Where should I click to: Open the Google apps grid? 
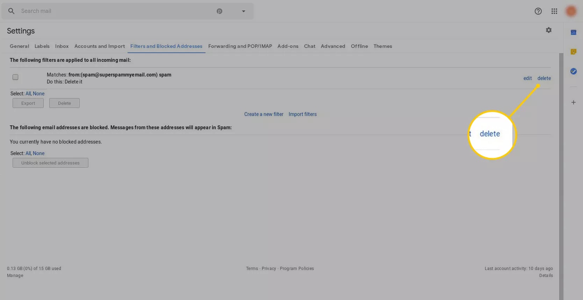(x=554, y=11)
